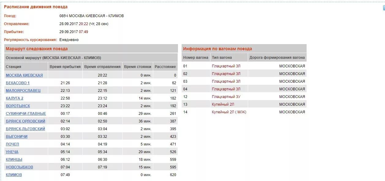
Task: Select Плацкартный 3У wagon type
Action: coord(226,97)
